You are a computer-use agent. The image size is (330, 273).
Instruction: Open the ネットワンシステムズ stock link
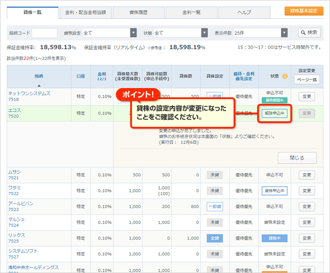(29, 94)
